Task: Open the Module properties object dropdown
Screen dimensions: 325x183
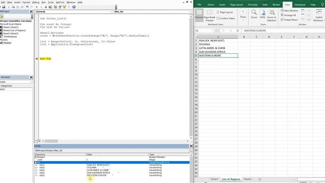Action: click(x=31, y=82)
